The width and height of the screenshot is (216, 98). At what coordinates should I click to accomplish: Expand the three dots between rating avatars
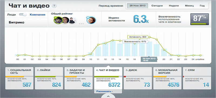(81, 24)
